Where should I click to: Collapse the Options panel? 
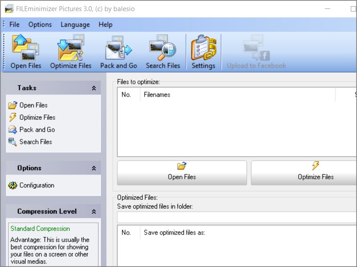[x=94, y=168]
